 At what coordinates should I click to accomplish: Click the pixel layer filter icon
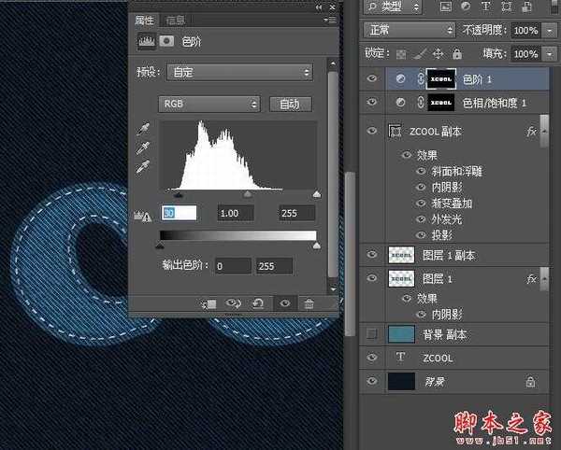(x=445, y=7)
